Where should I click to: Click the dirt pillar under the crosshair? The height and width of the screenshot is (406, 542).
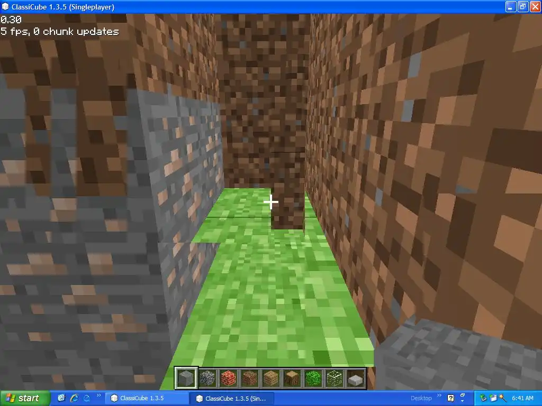tap(287, 190)
